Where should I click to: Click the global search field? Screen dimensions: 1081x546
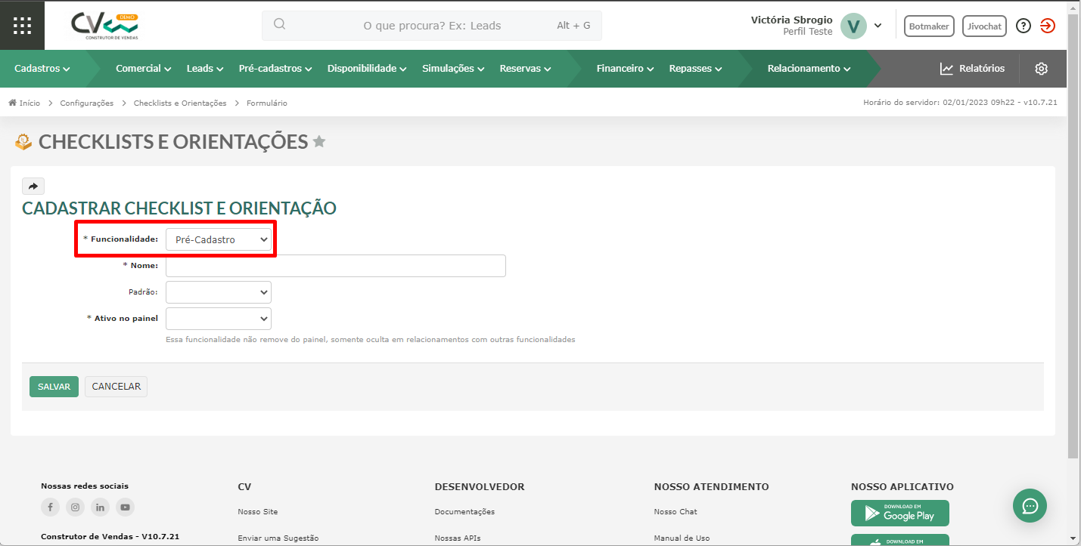432,25
